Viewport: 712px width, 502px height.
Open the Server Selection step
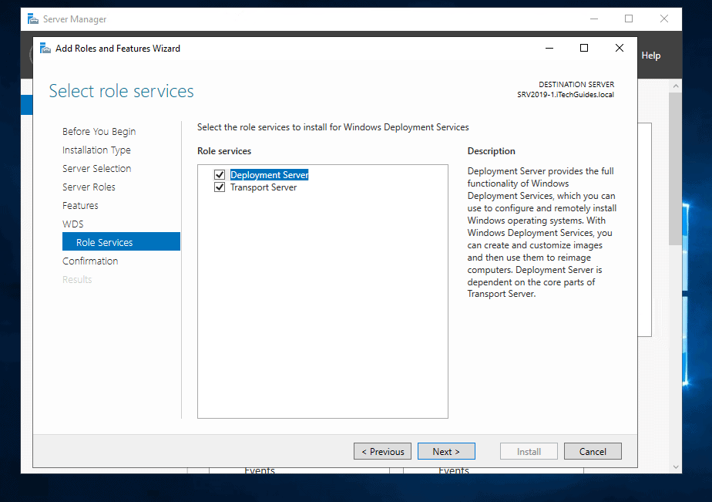coord(96,169)
